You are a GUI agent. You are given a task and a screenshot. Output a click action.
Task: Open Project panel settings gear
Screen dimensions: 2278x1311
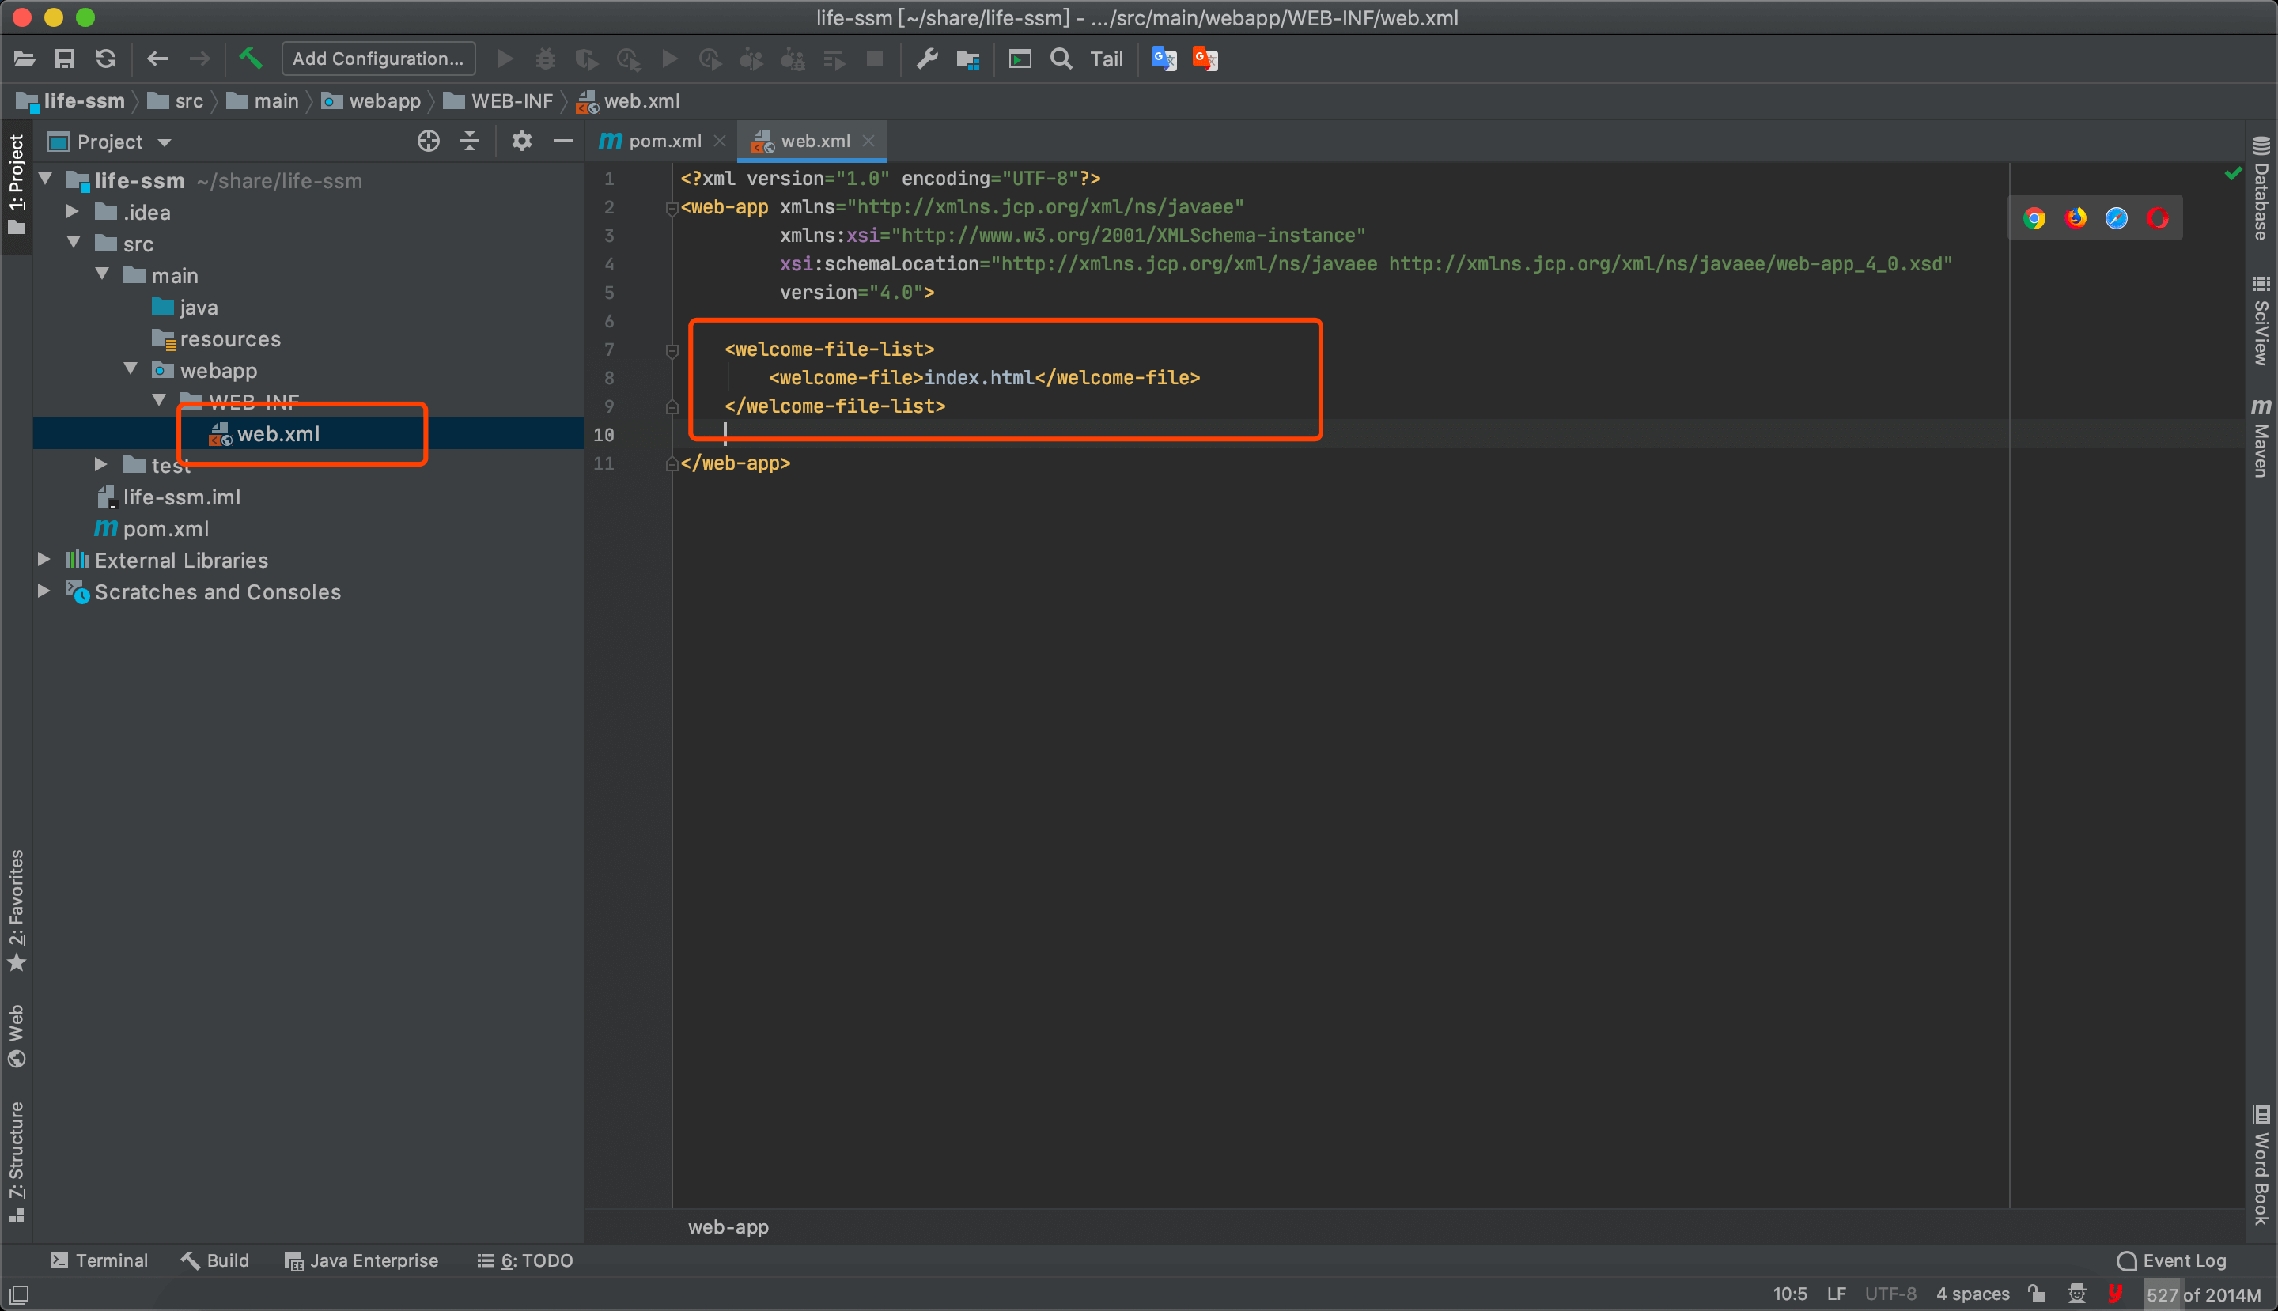point(521,142)
